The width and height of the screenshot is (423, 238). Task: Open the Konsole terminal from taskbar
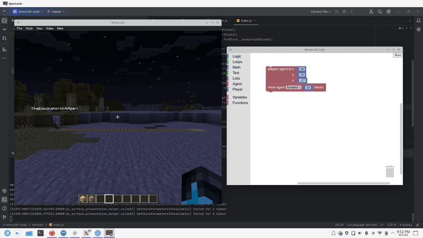click(40, 233)
